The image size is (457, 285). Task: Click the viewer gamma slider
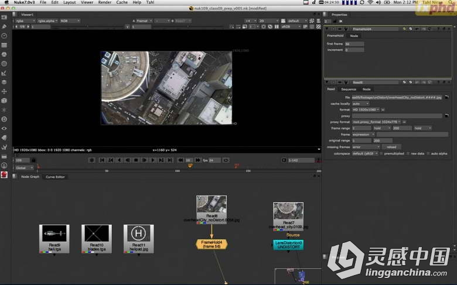point(188,27)
